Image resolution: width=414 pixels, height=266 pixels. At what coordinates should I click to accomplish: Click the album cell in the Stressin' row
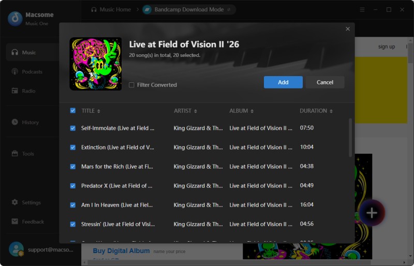pos(261,224)
